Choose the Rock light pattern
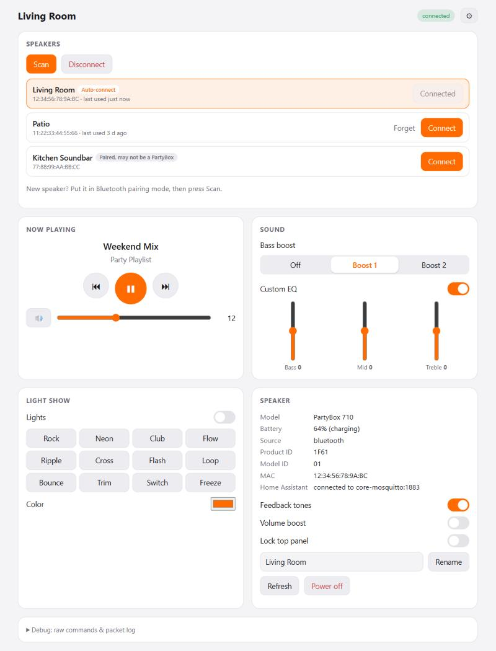Screen dimensions: 496x651 pos(51,438)
